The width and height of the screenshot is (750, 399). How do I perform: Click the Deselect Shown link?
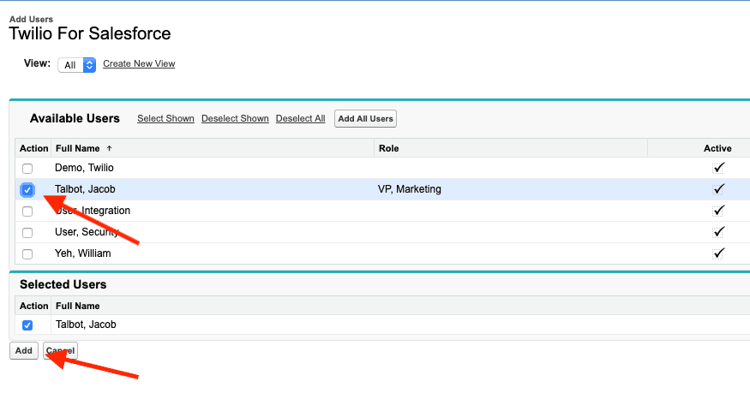pos(235,119)
